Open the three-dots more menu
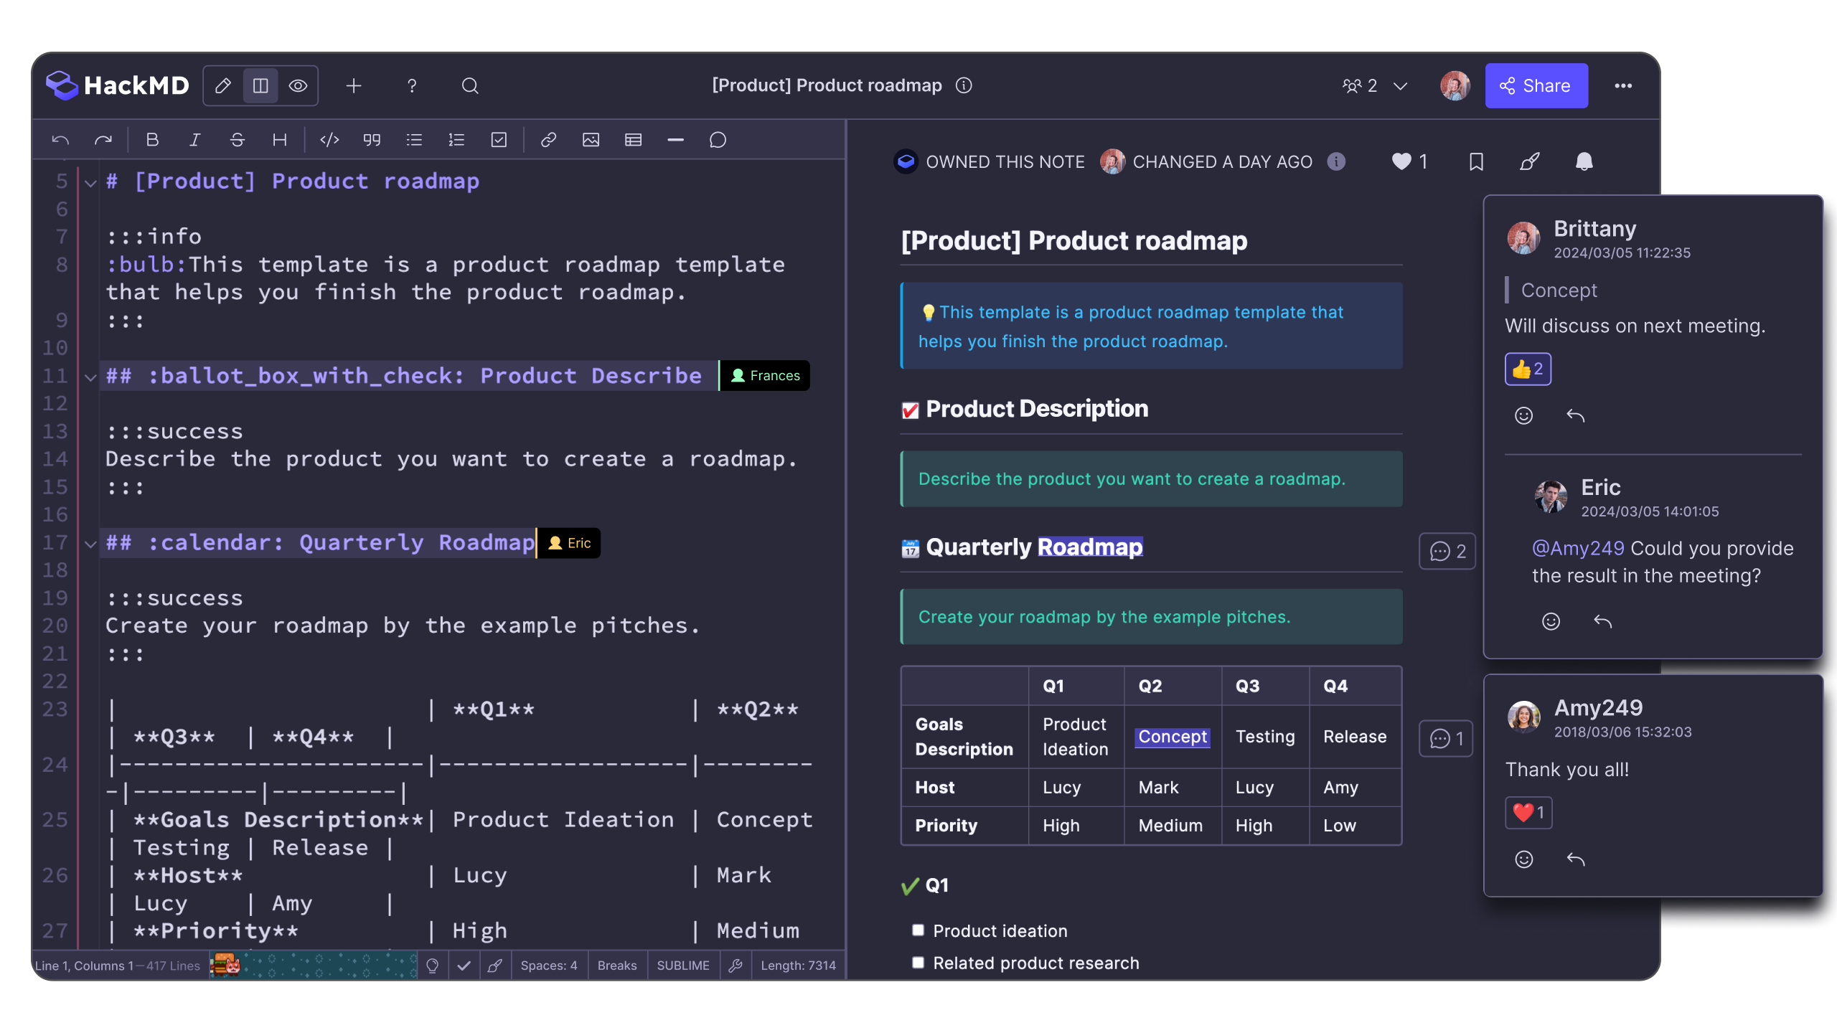The width and height of the screenshot is (1837, 1033). [x=1623, y=86]
